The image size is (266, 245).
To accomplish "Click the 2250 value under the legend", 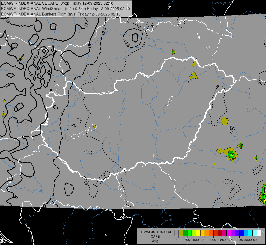I will [239, 240].
